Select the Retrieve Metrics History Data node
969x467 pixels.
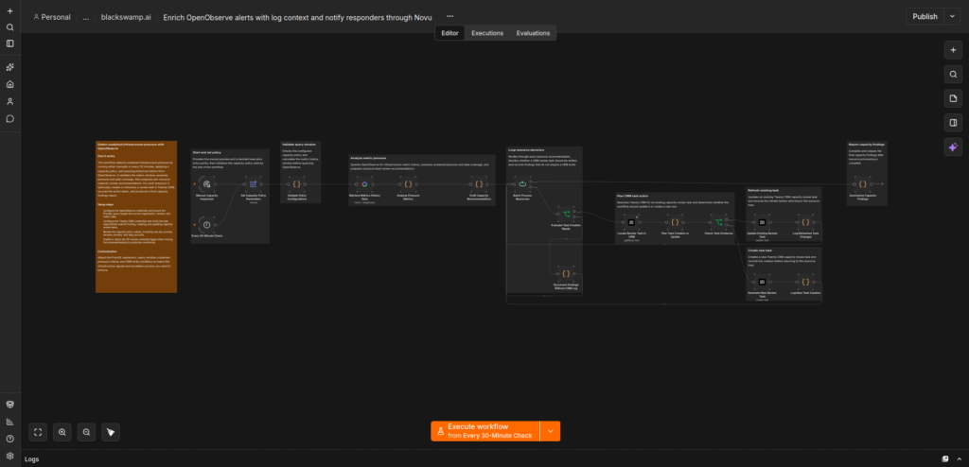(x=364, y=184)
